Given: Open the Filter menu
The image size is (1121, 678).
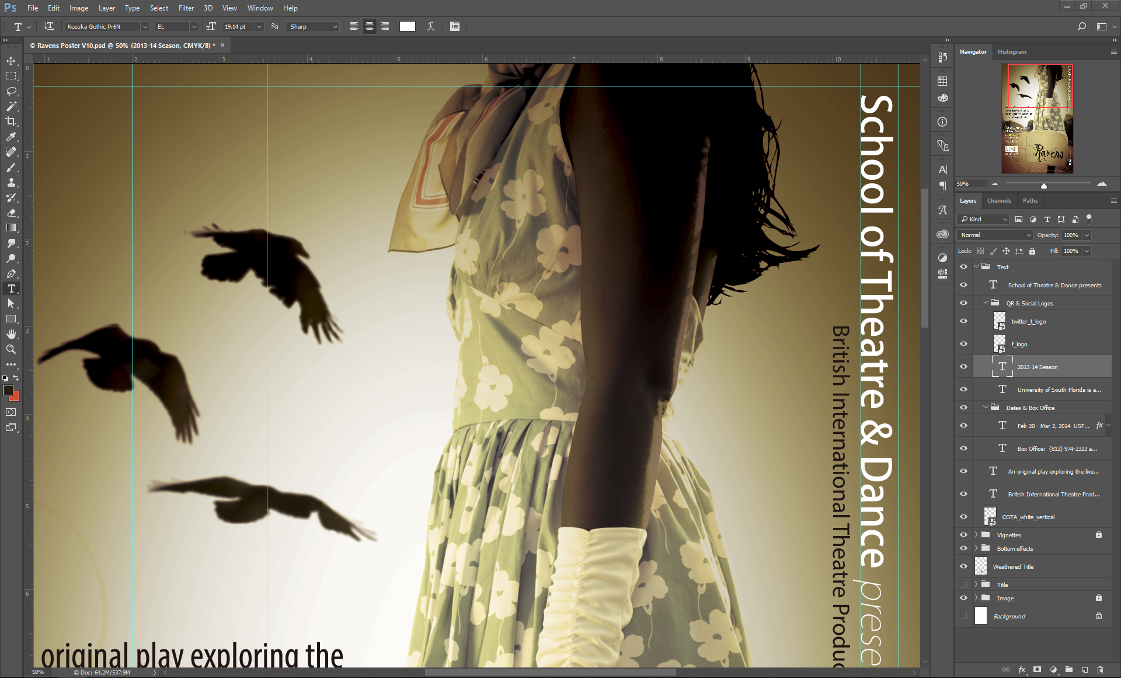Looking at the screenshot, I should 186,8.
